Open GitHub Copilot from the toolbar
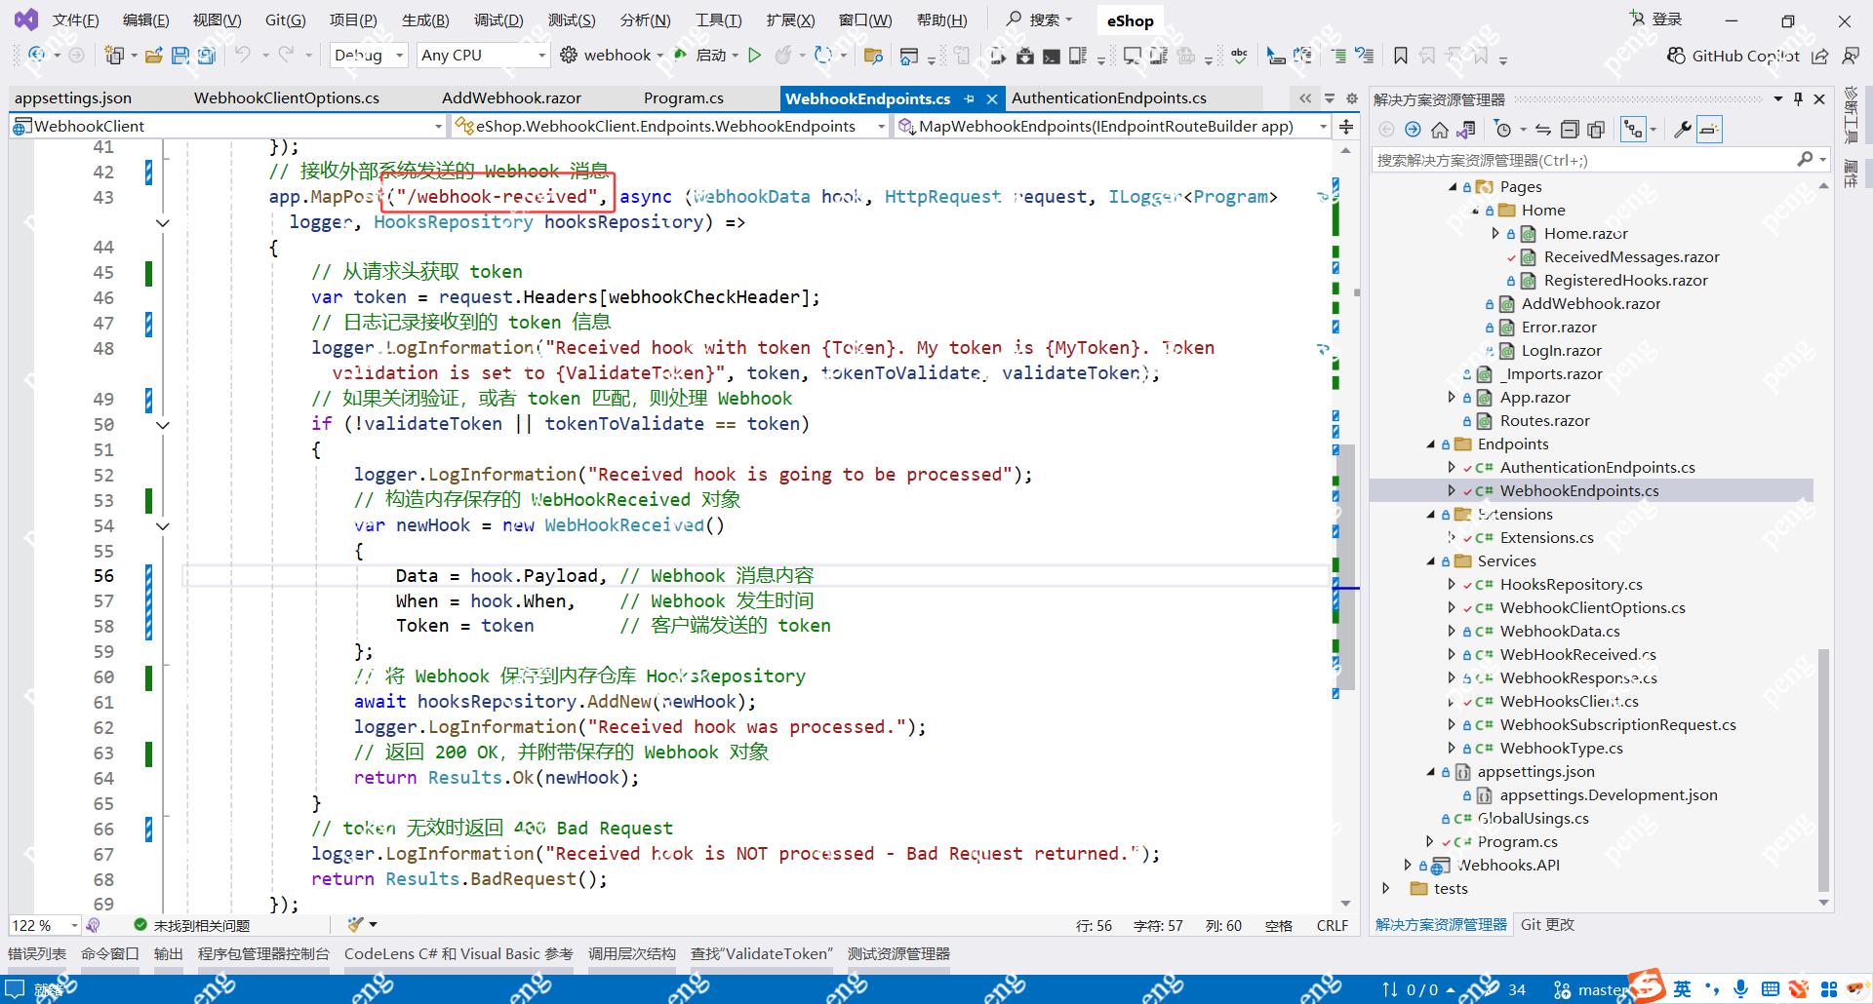This screenshot has width=1873, height=1004. coord(1734,56)
